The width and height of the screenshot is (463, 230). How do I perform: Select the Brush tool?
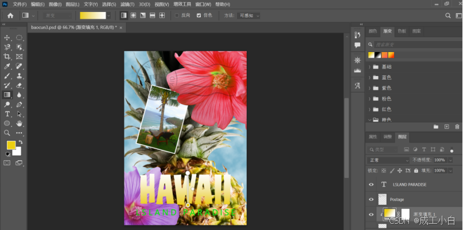pos(7,76)
